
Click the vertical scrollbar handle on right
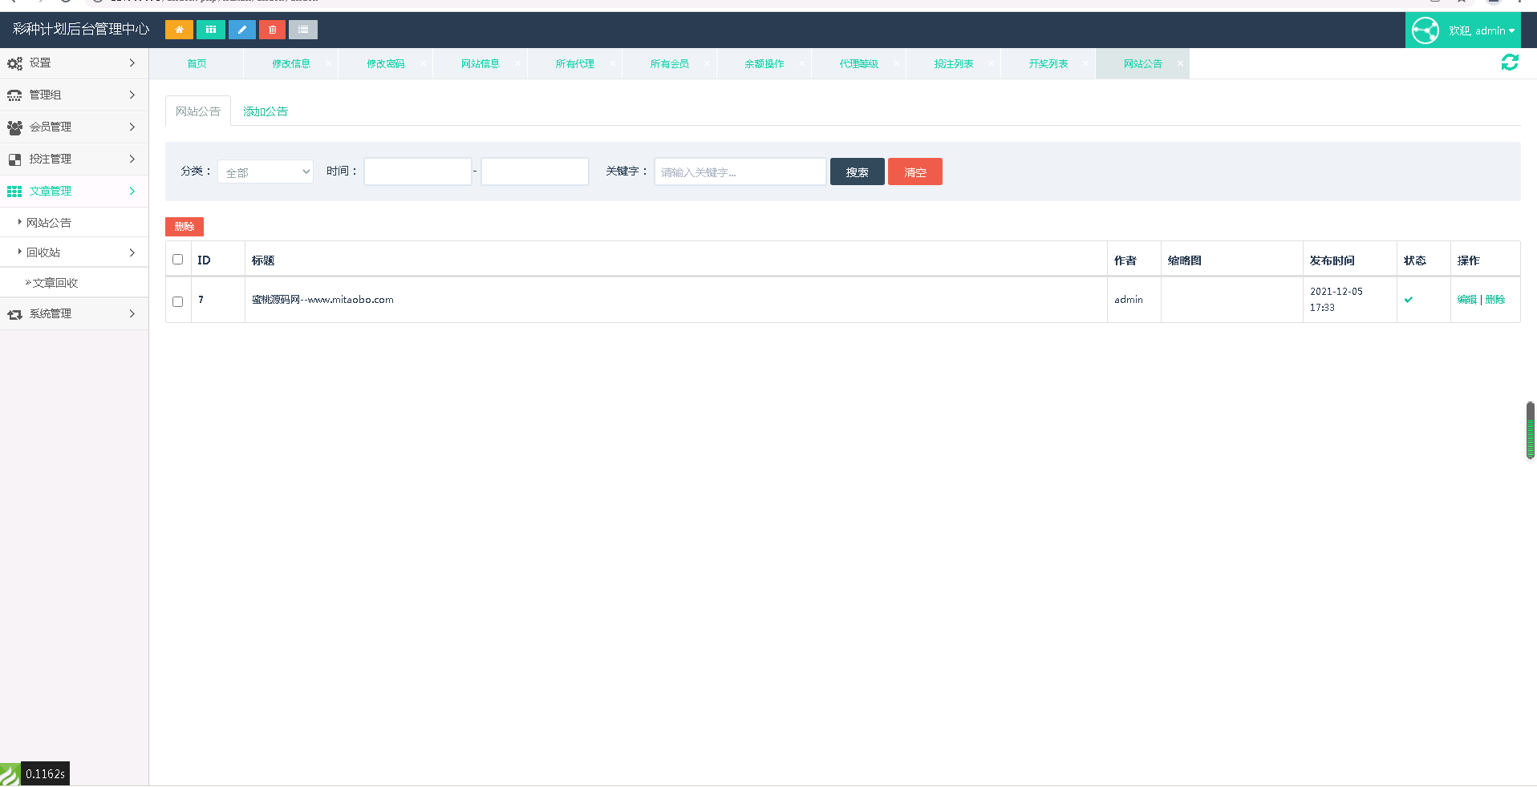(x=1530, y=430)
